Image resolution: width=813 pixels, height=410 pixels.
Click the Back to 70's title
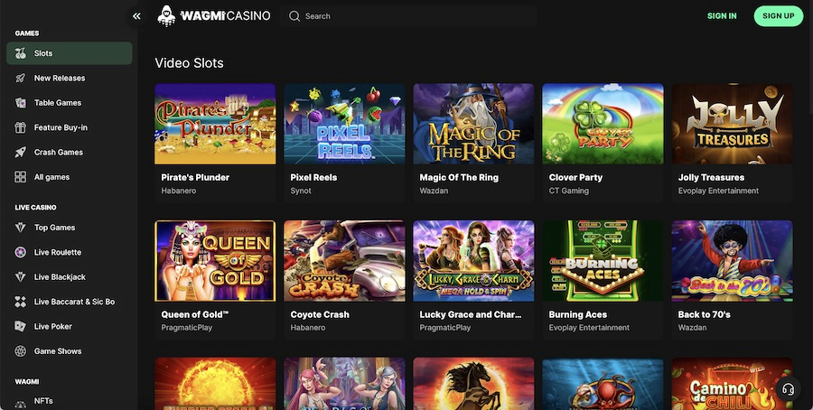(x=702, y=314)
